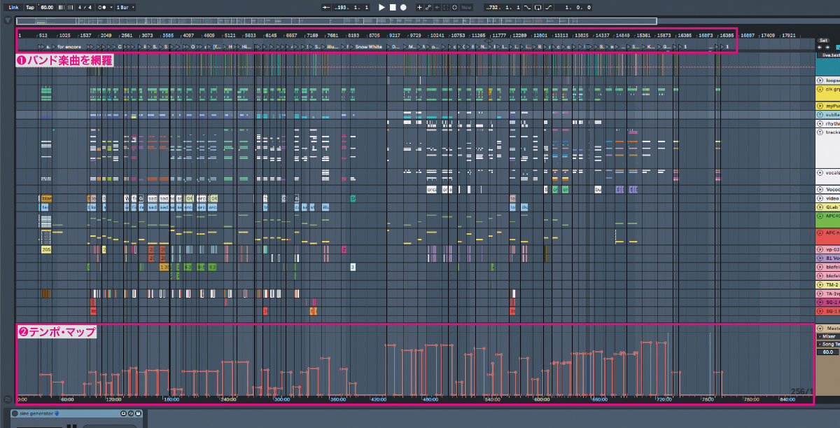Click the Tap tempo button
Screen dimensions: 840x428
(x=30, y=7)
